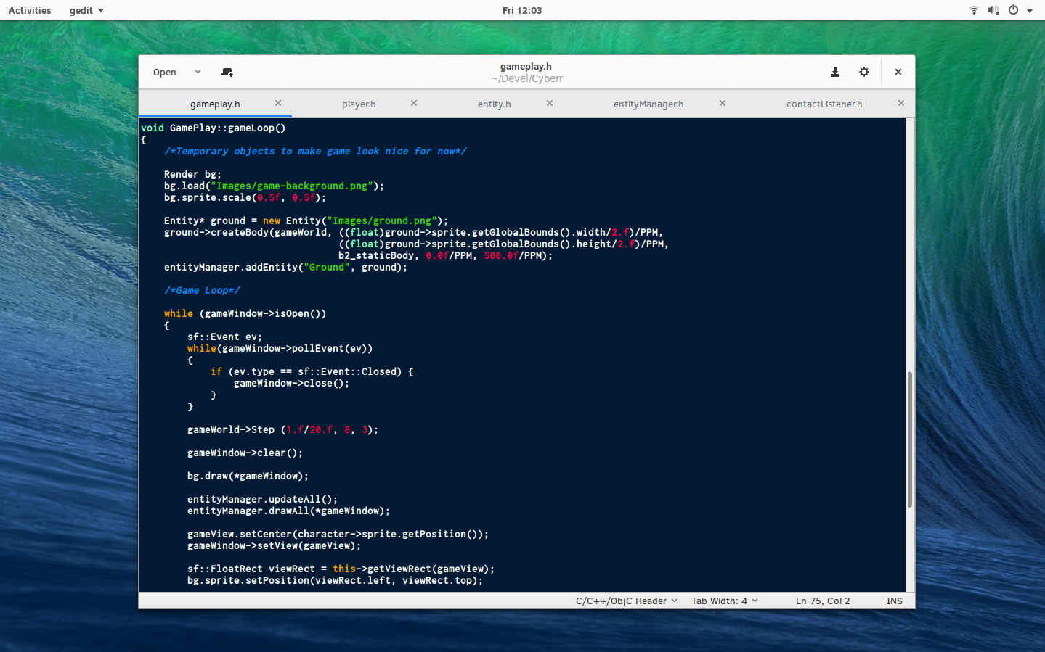
Task: Click the line 'sf::Event ev;'
Action: tap(224, 337)
